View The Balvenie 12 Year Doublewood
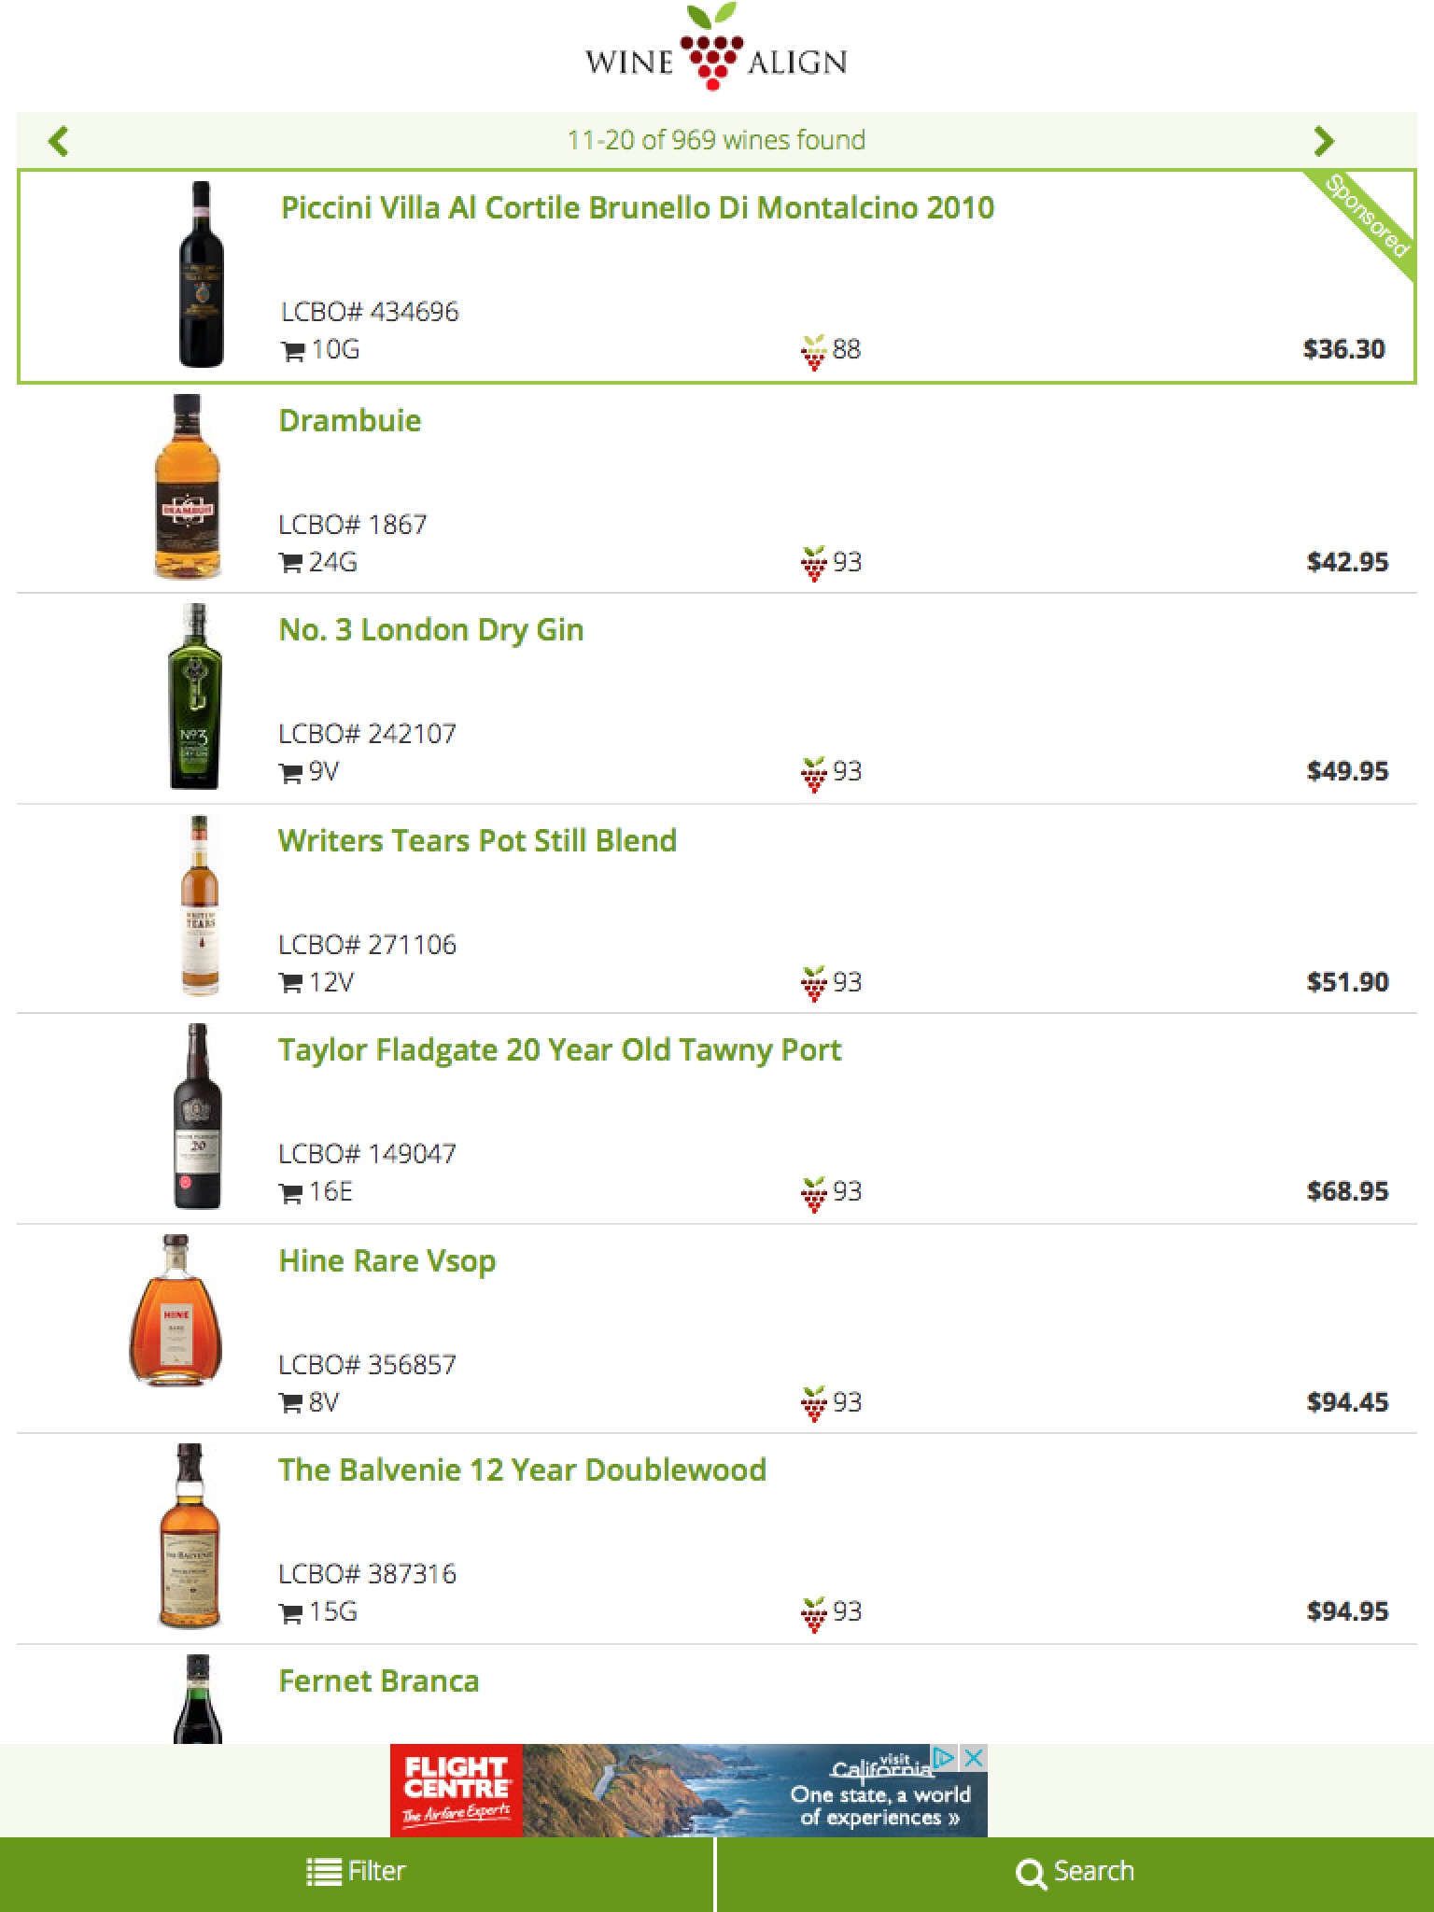 click(x=522, y=1470)
